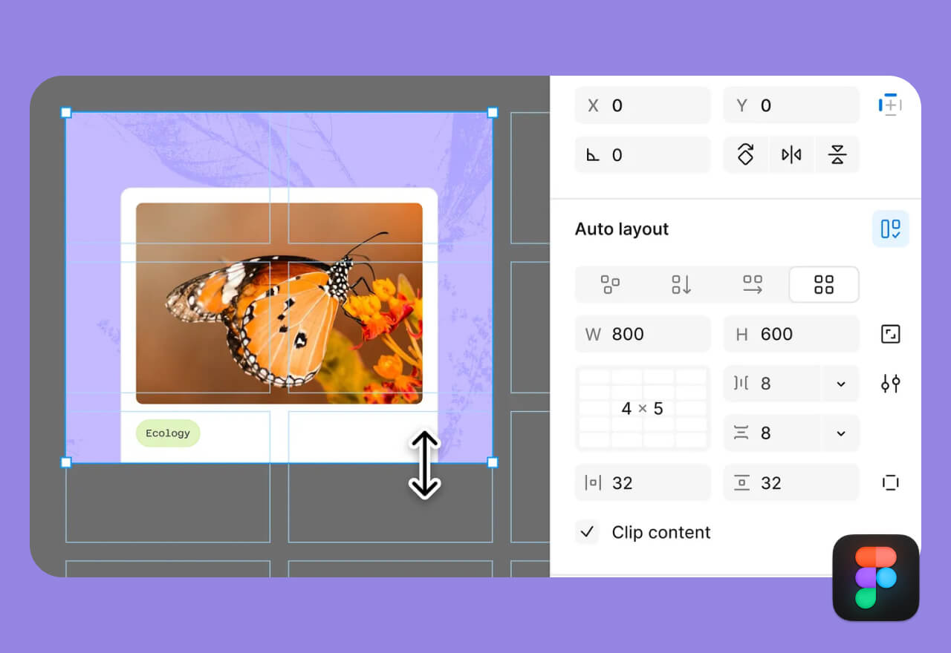Select the grid layout flow option
The image size is (951, 653).
click(x=824, y=284)
